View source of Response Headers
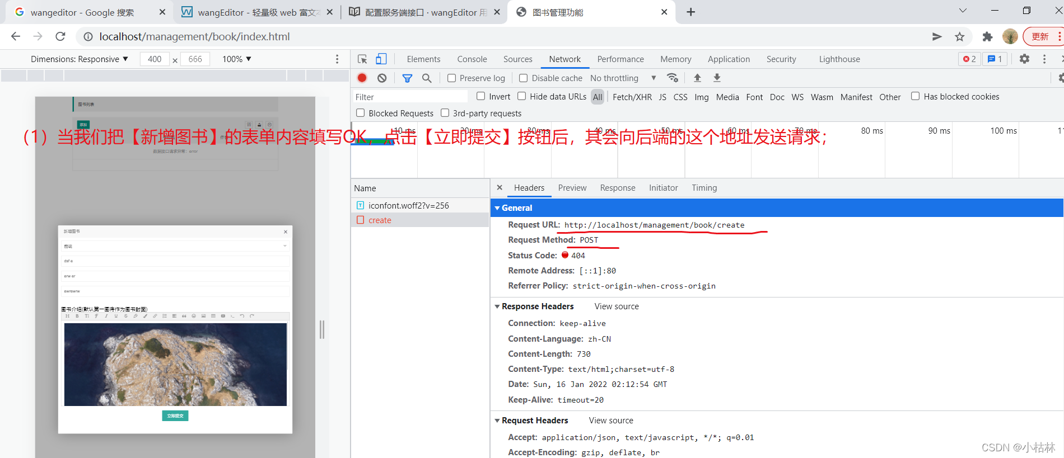Screen dimensions: 1064x458 point(617,306)
